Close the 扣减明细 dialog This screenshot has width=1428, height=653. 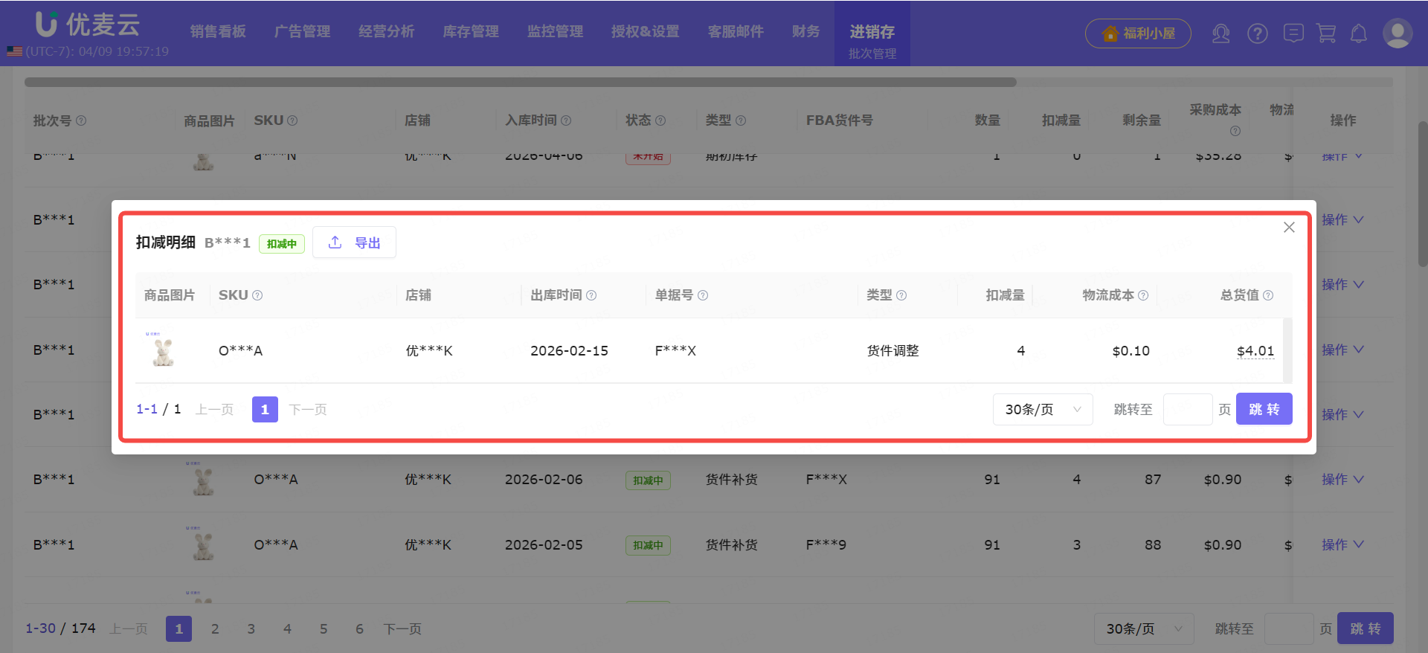pyautogui.click(x=1289, y=228)
